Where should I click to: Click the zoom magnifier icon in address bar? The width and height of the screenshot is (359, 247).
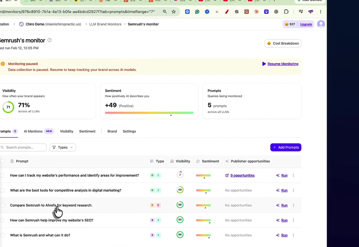(x=165, y=12)
